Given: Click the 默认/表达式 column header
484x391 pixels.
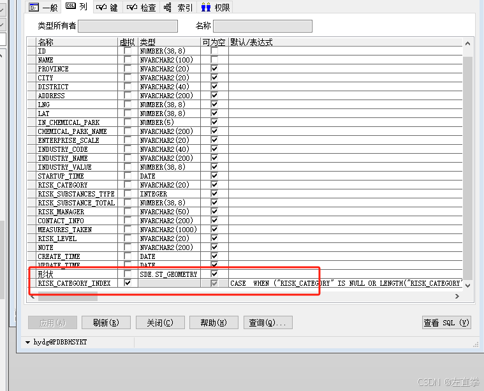Looking at the screenshot, I should point(346,42).
